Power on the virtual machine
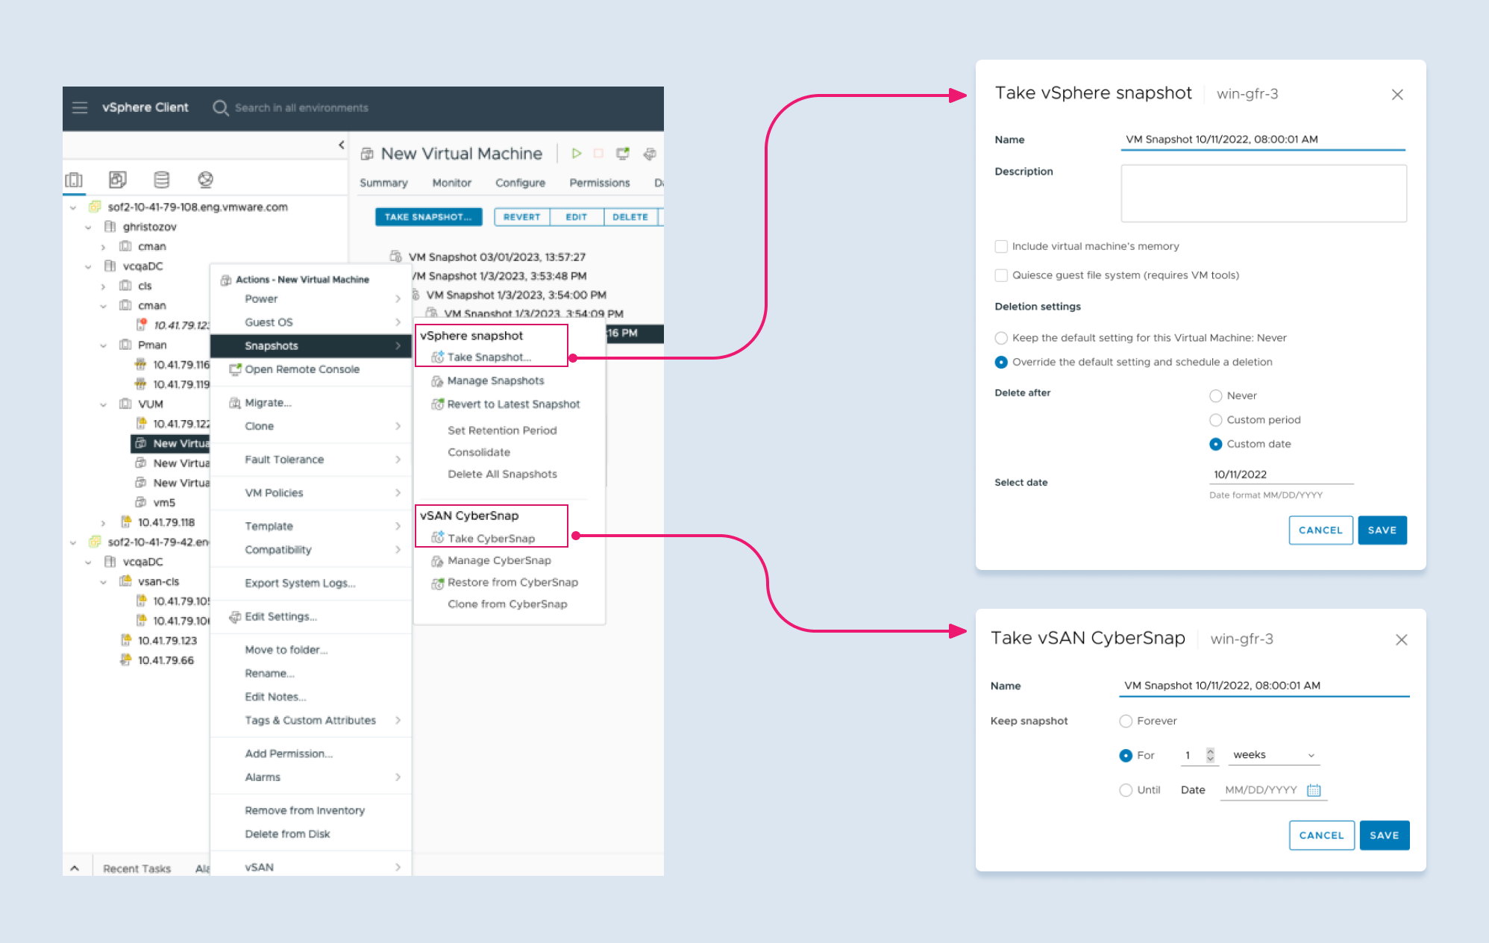Image resolution: width=1489 pixels, height=943 pixels. point(577,154)
